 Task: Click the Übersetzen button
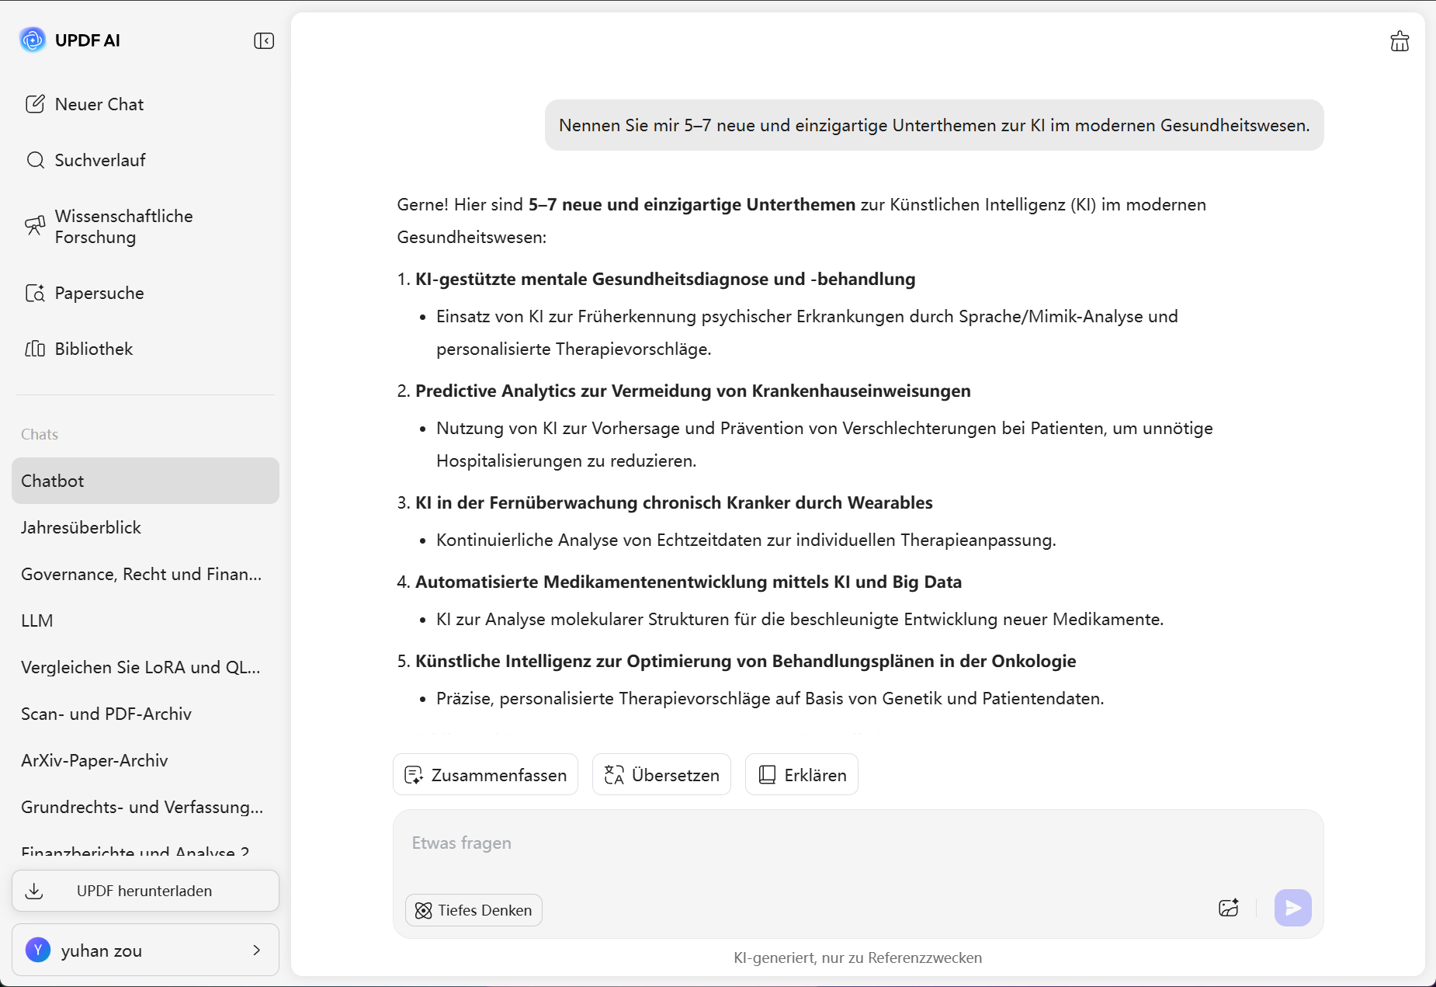click(x=661, y=774)
